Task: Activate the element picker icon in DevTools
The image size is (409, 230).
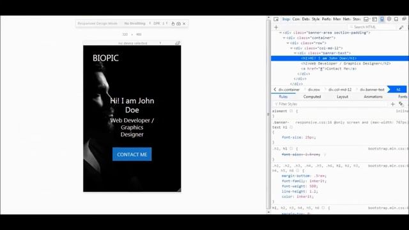Action: [276, 19]
